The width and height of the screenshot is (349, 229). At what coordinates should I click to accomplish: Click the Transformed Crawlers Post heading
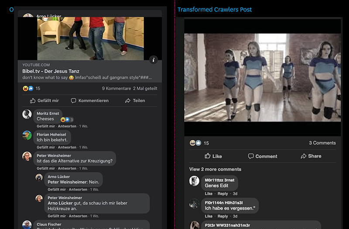(215, 10)
